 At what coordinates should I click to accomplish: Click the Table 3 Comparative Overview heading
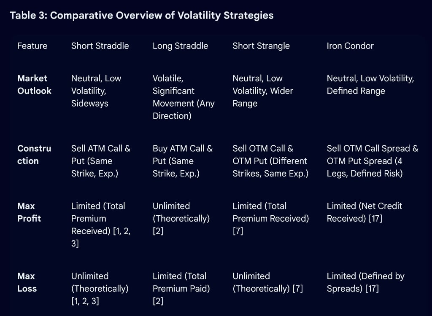[x=142, y=16]
